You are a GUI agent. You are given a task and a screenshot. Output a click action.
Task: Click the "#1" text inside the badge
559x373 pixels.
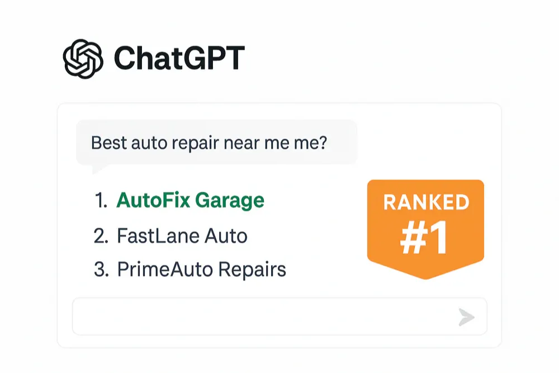pos(424,238)
